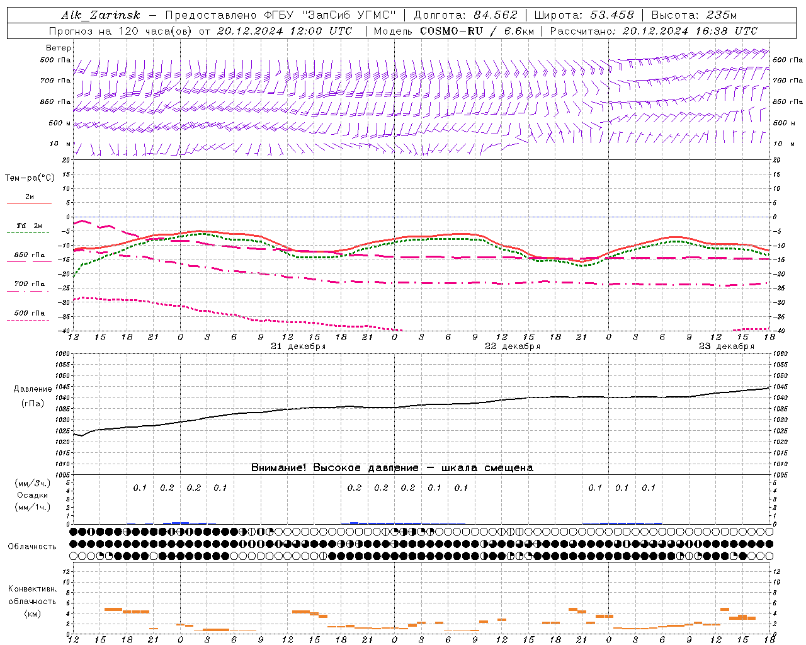The width and height of the screenshot is (806, 645).
Task: Click the "Ветер" panel label
Action: click(59, 48)
